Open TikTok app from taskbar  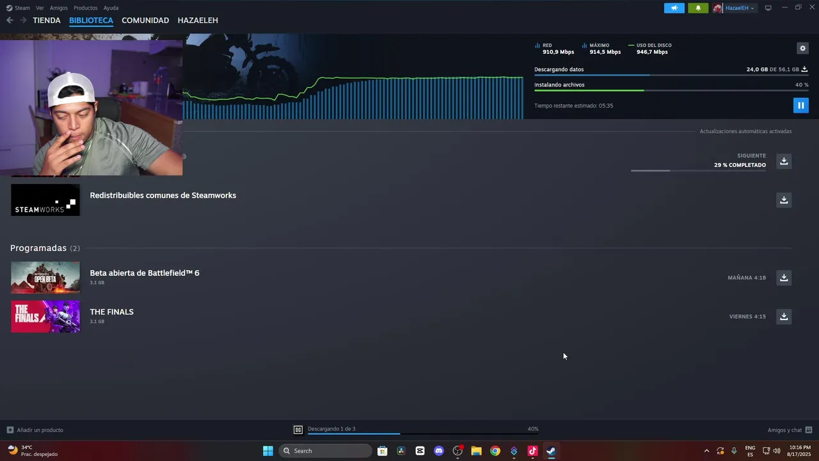pyautogui.click(x=532, y=451)
